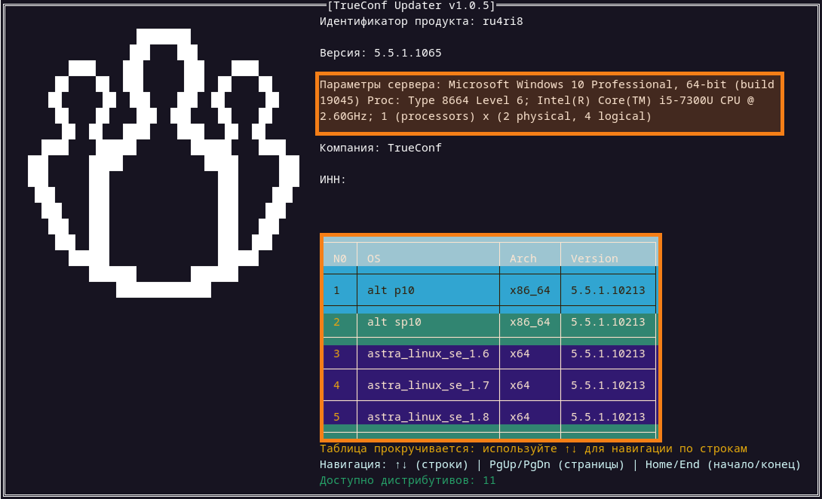
Task: Click version 5.5.1.10213 of astra_linux_se_1.6
Action: click(x=608, y=354)
